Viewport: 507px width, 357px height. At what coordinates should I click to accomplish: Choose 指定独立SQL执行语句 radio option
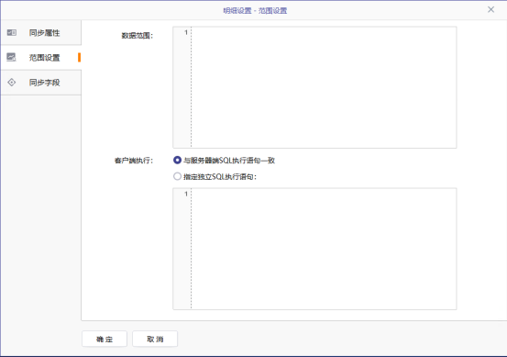tap(177, 176)
